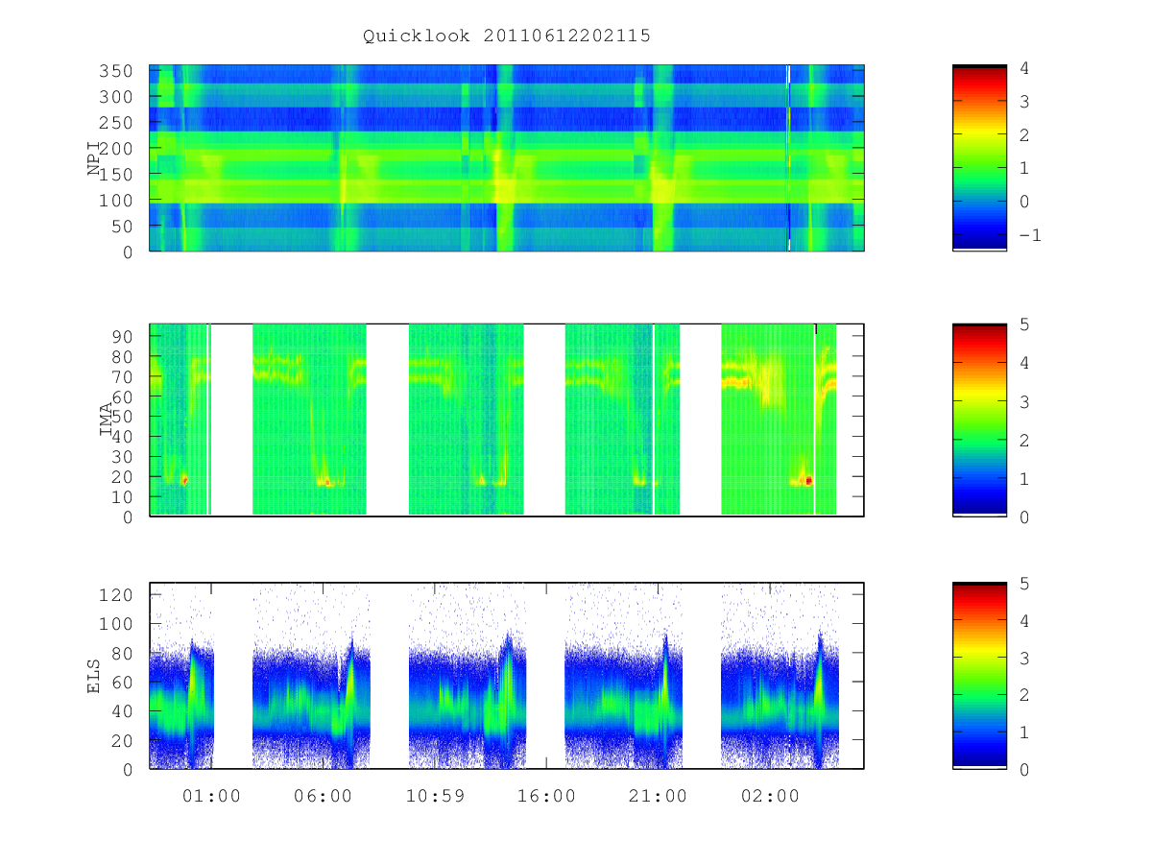Viewport: 1152px width, 864px height.
Task: Click inside the ELS spectrogram panel
Action: click(x=507, y=676)
